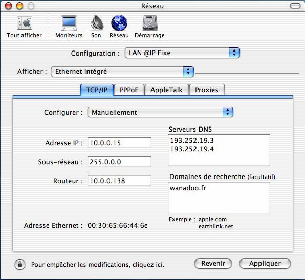Switch to the AppleTalk tab
This screenshot has height=280, width=305.
167,90
